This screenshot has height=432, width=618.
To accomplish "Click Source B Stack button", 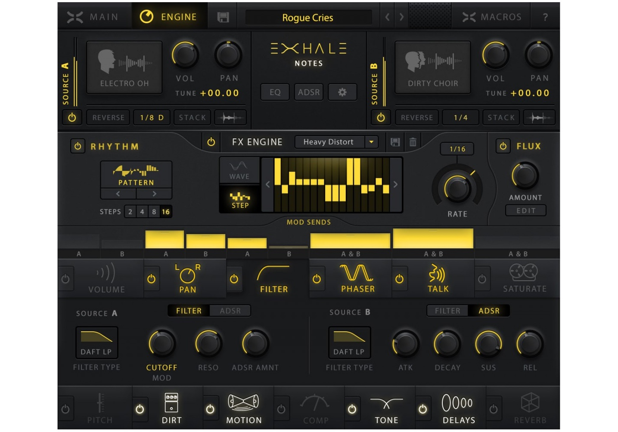I will (501, 117).
